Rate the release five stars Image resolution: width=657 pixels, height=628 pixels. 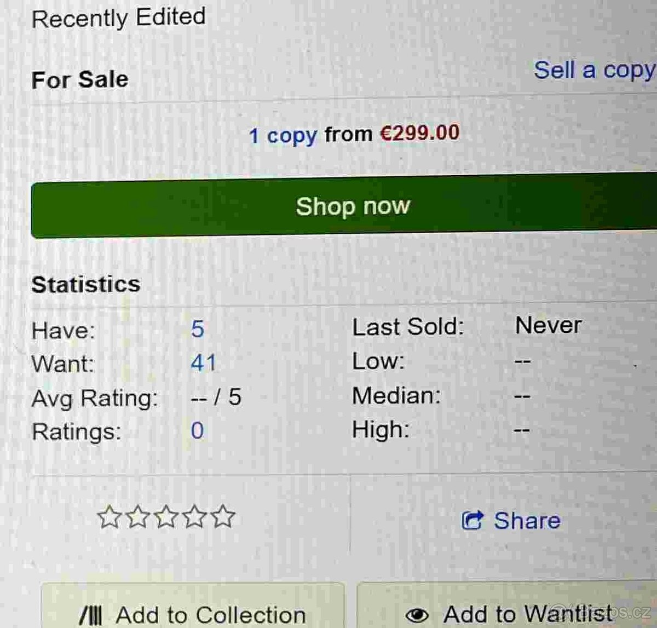point(223,517)
